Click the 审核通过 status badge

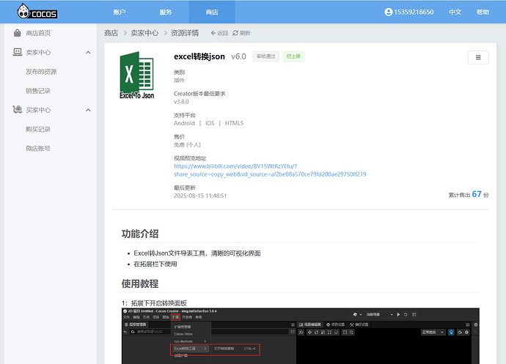(x=265, y=56)
